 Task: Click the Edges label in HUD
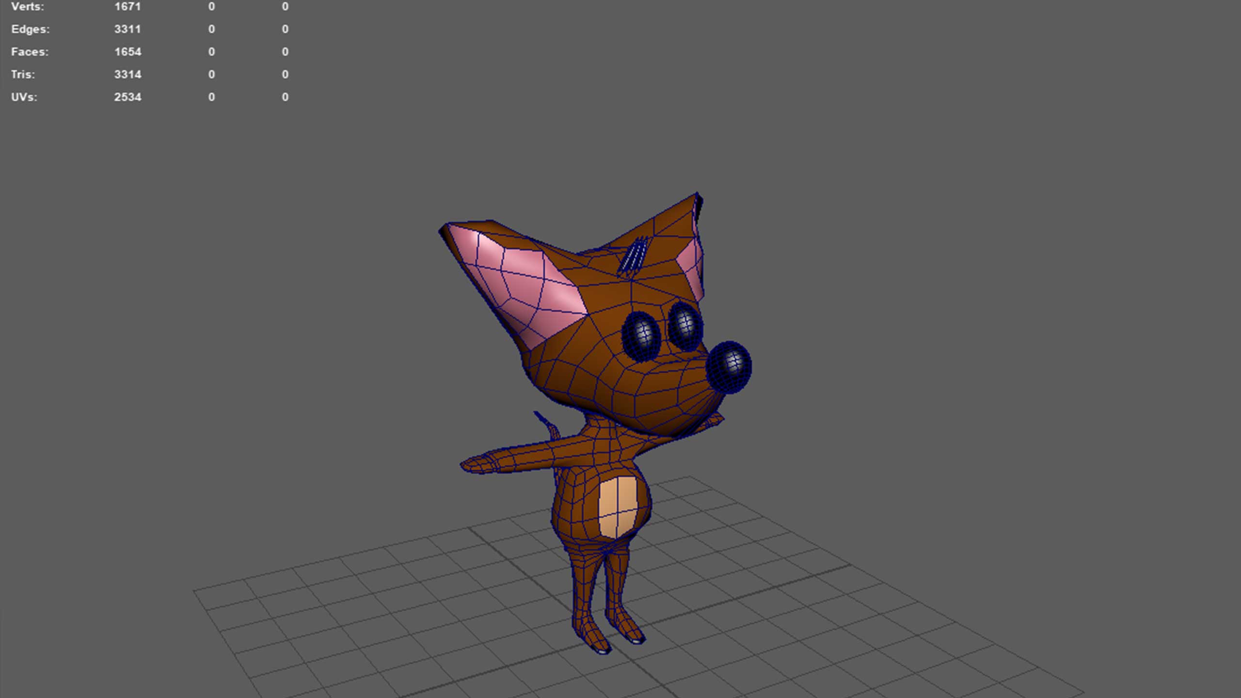click(x=30, y=29)
